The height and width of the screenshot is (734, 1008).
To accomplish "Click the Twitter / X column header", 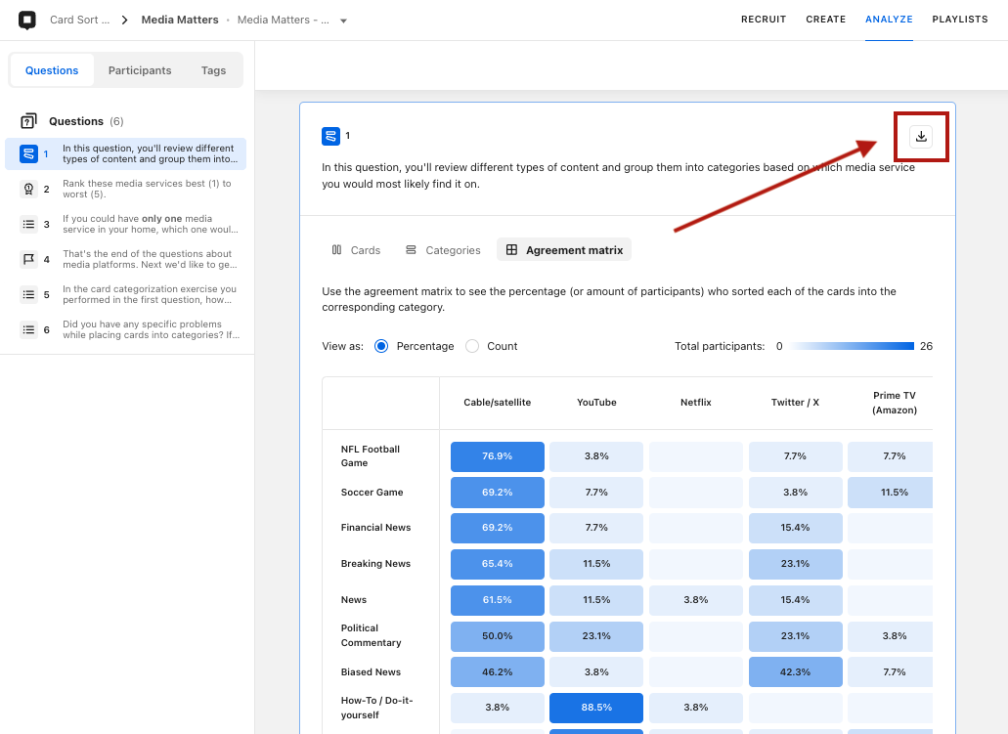I will click(x=795, y=403).
